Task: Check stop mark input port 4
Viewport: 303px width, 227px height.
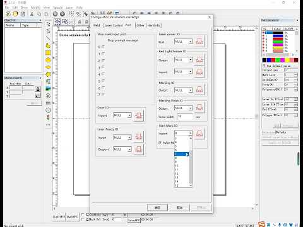Action: pos(103,74)
